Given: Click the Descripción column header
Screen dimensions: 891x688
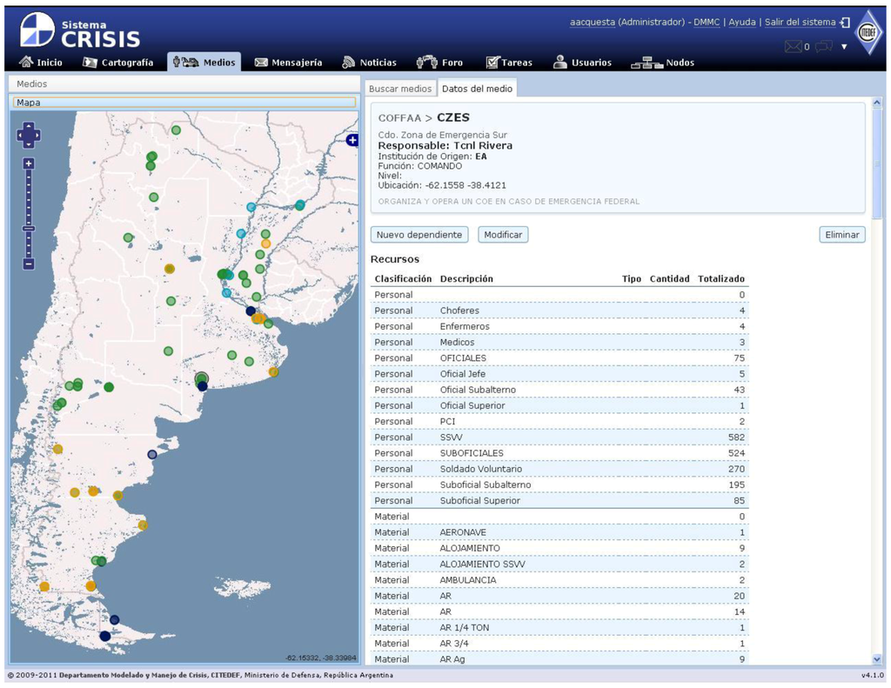Looking at the screenshot, I should [466, 278].
